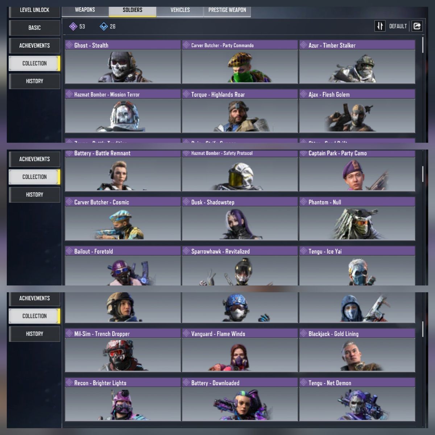Viewport: 435px width, 435px height.
Task: Click the rarity icon on Mil-Sim - Trench Dropper
Action: click(69, 333)
